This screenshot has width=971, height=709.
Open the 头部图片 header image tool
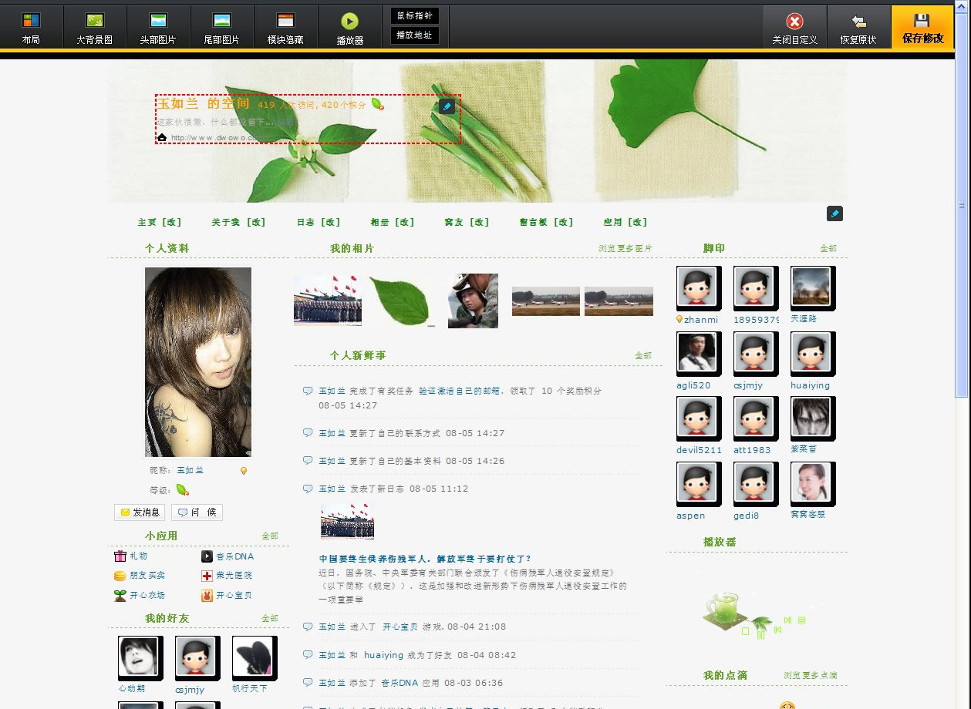[x=158, y=26]
